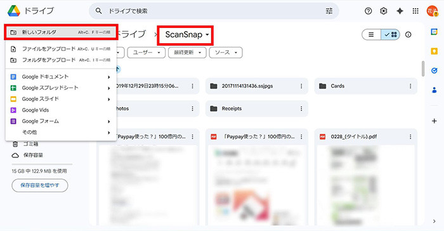Open the account avatar
The image size is (444, 231).
(x=432, y=11)
